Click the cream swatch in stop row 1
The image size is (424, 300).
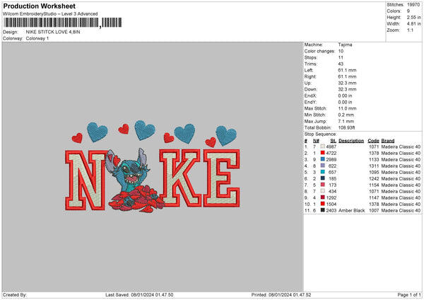323,146
